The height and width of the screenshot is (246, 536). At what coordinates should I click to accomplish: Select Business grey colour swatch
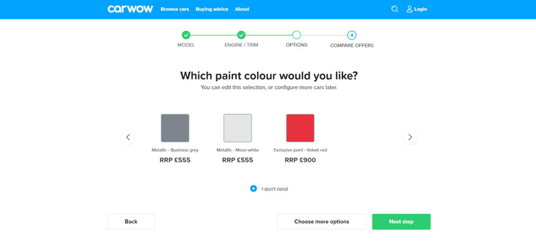pyautogui.click(x=175, y=128)
